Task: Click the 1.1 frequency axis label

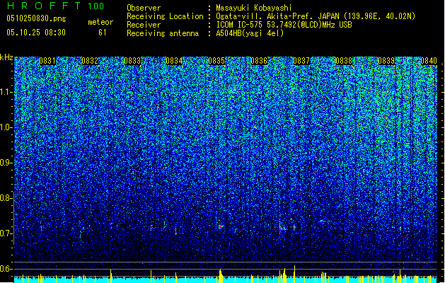Action: (x=6, y=92)
